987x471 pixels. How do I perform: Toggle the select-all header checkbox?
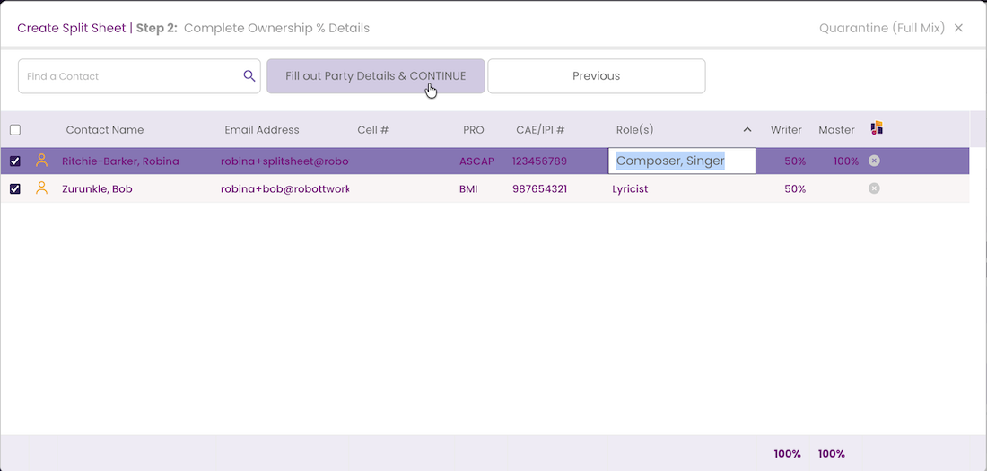pos(15,130)
